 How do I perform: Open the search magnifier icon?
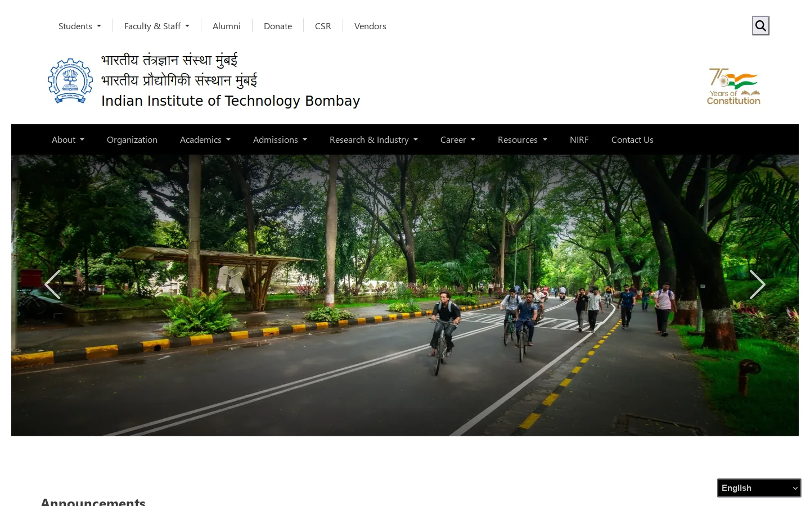click(760, 26)
